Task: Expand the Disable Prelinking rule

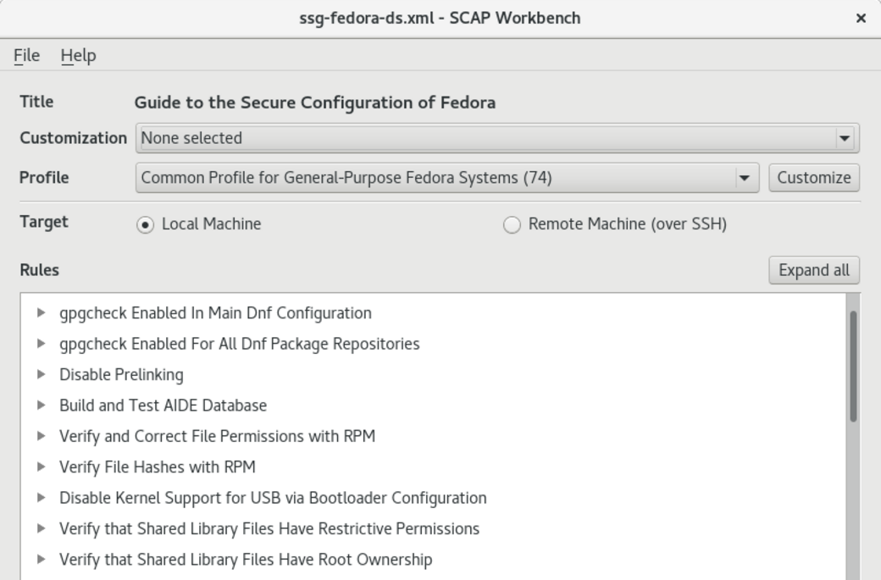Action: (41, 374)
